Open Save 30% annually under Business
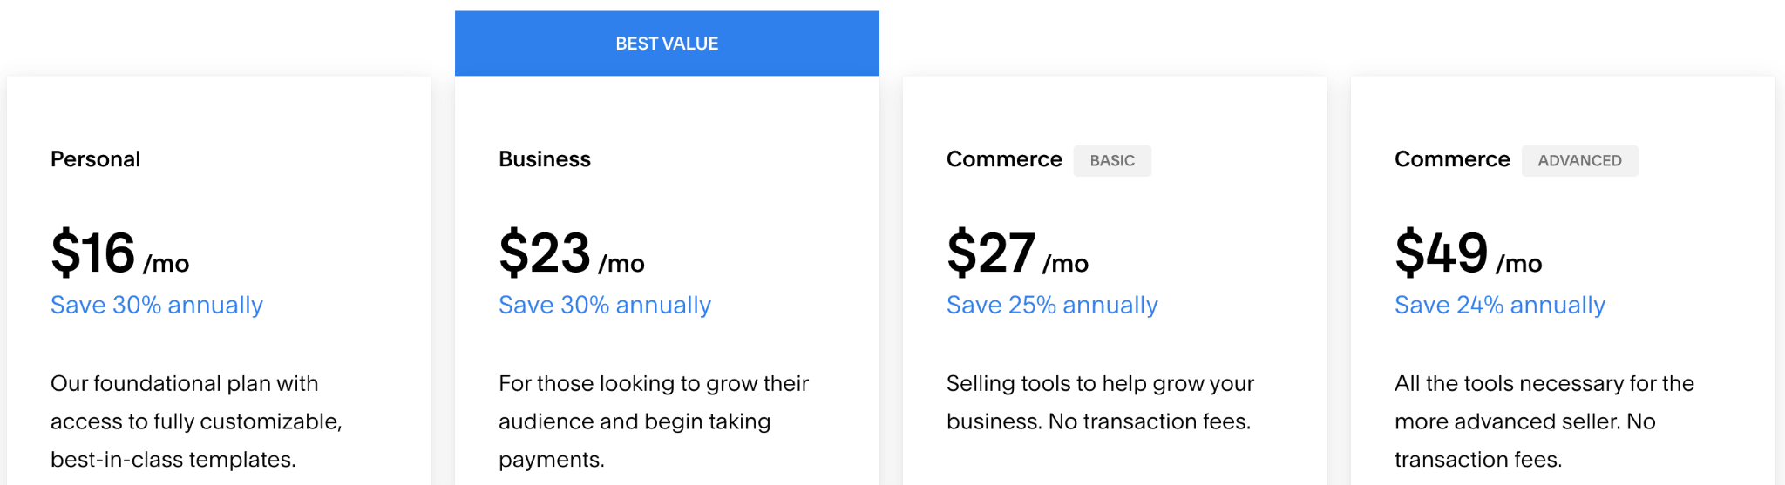Image resolution: width=1785 pixels, height=485 pixels. pyautogui.click(x=605, y=306)
